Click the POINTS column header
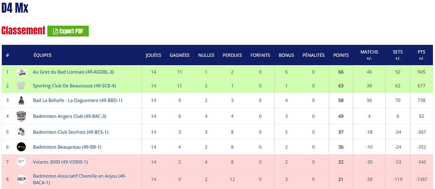Screen dimensions: 435x189 (341, 55)
